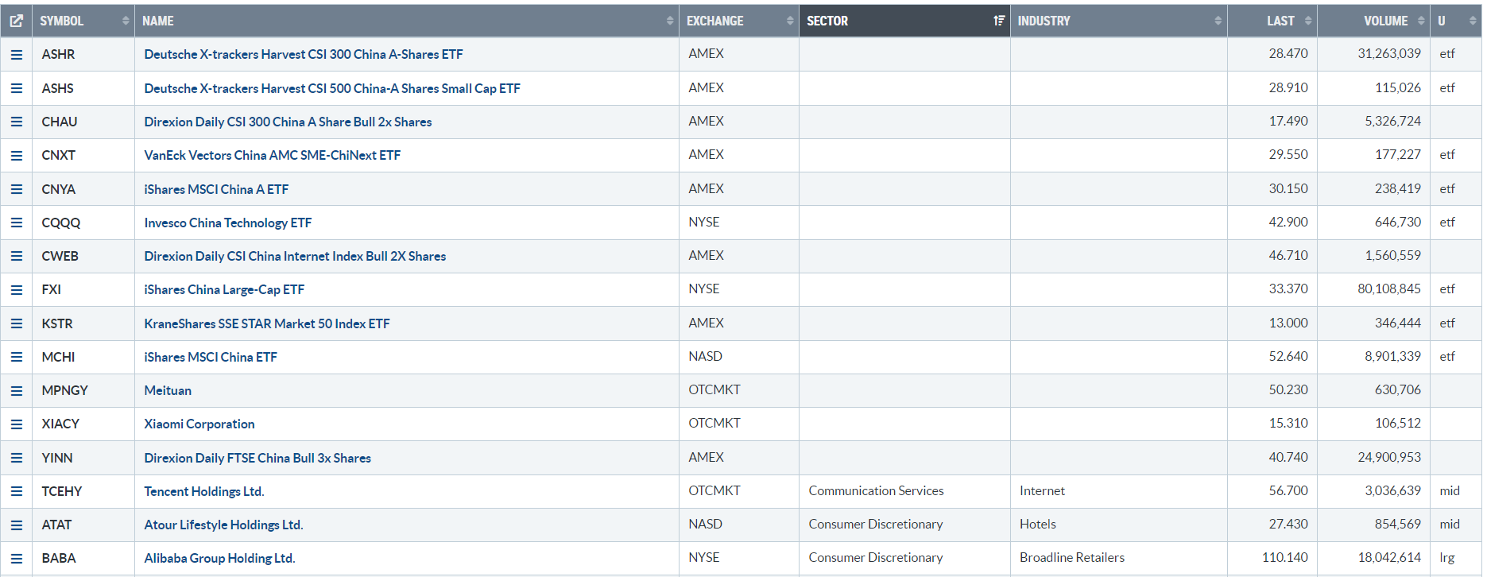Open iShares MSCI China ETF link

(211, 357)
